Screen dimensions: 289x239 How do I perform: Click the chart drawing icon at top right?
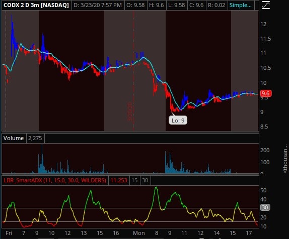pos(266,5)
